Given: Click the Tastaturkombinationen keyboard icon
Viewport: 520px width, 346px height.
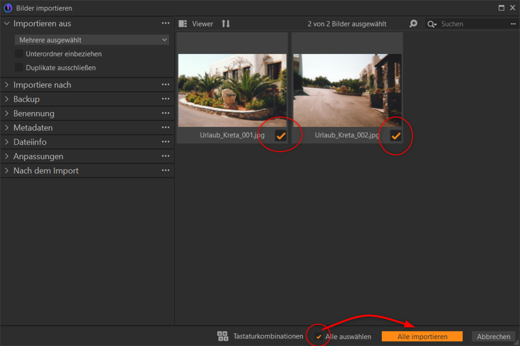Looking at the screenshot, I should 222,336.
